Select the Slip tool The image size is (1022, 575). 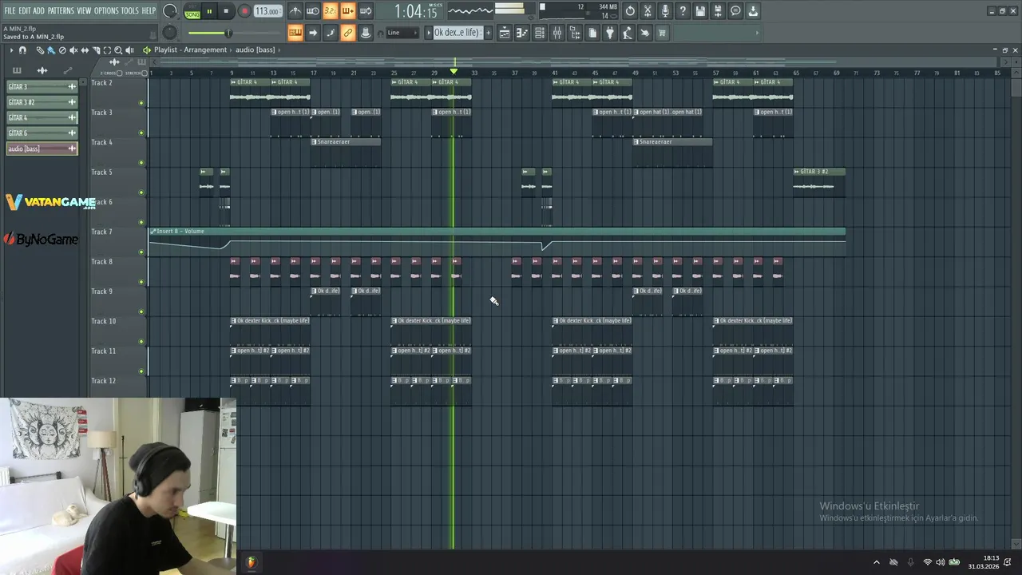pos(85,50)
